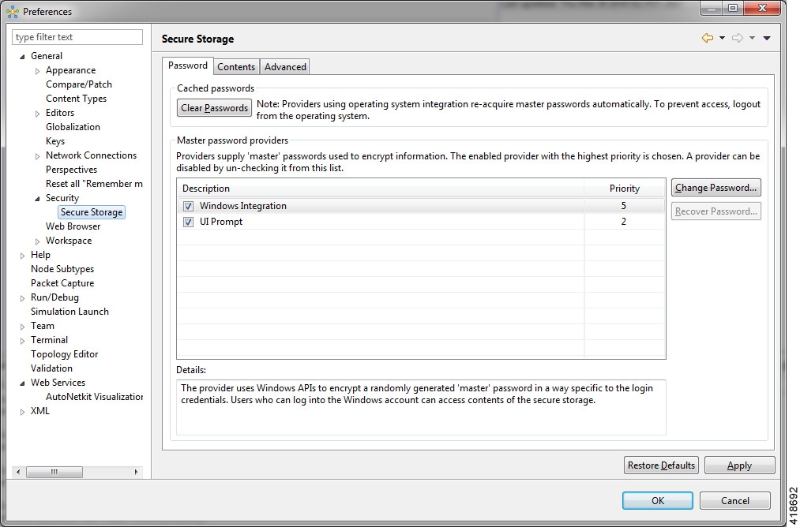This screenshot has height=527, width=800.
Task: Expand the Network Connections node
Action: click(x=37, y=156)
